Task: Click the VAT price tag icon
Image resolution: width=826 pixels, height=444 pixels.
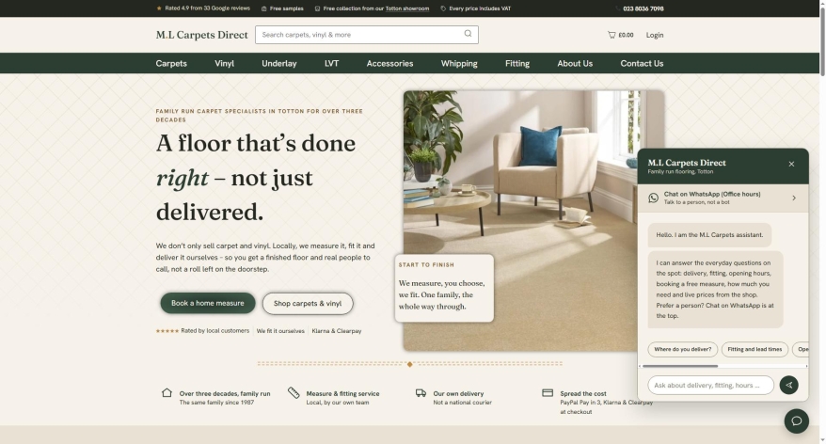Action: [443, 8]
